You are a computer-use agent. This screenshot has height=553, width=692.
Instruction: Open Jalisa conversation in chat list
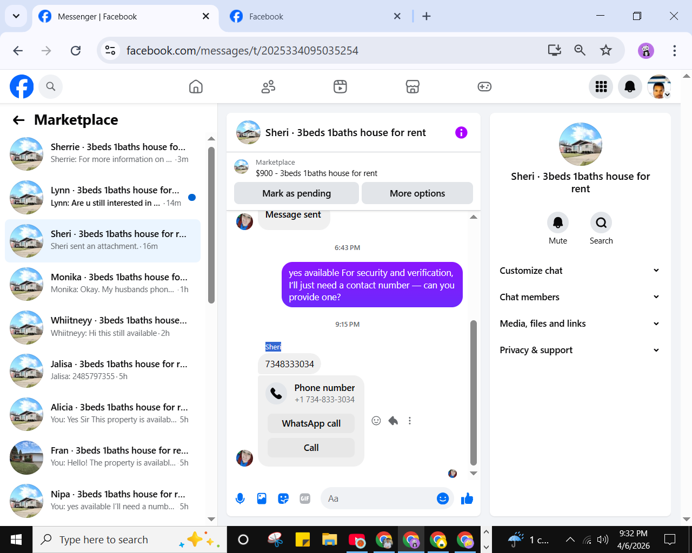point(103,370)
